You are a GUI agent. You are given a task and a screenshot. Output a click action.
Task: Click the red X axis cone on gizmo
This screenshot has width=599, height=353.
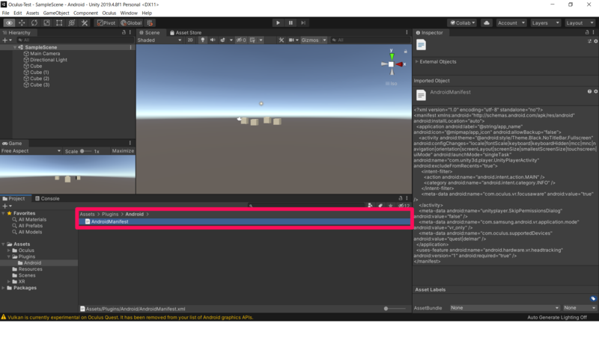(400, 64)
